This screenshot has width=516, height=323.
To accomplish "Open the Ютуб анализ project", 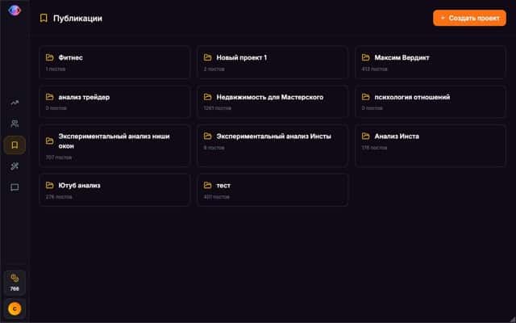I will point(114,190).
